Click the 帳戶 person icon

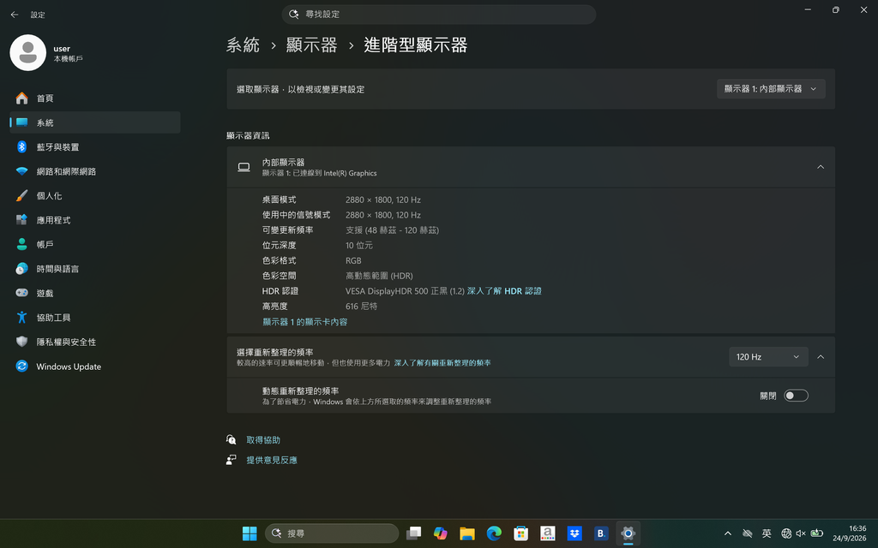click(21, 244)
